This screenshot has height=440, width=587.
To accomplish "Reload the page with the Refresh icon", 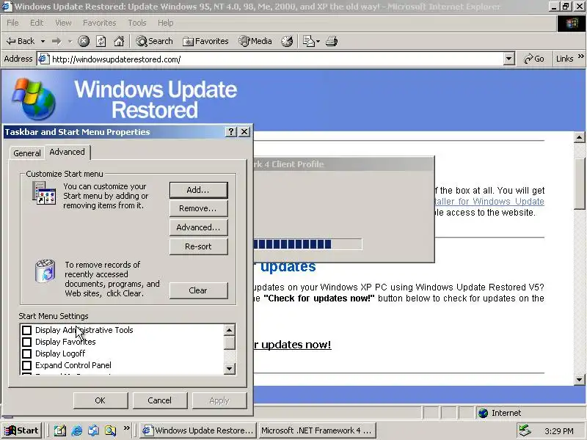I will click(x=101, y=41).
